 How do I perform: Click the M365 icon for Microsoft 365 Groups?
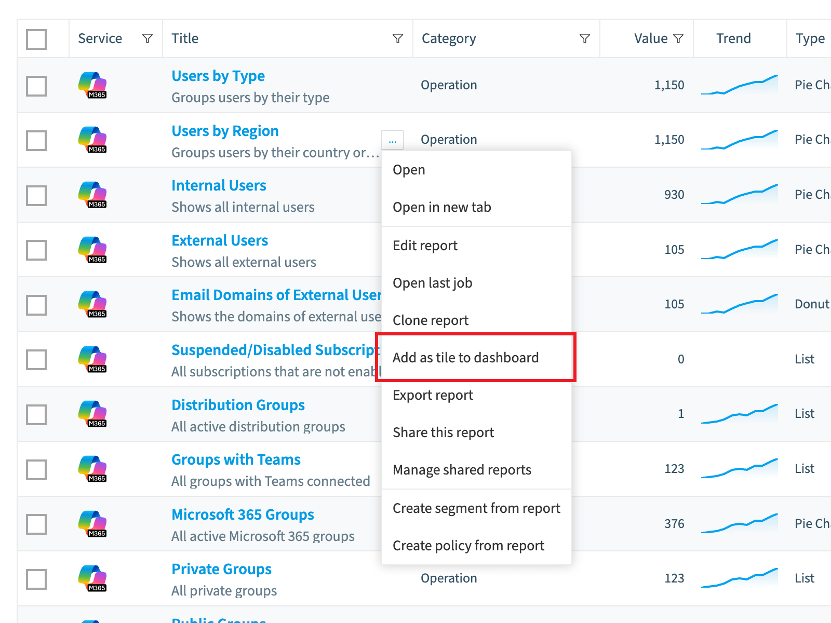tap(92, 524)
